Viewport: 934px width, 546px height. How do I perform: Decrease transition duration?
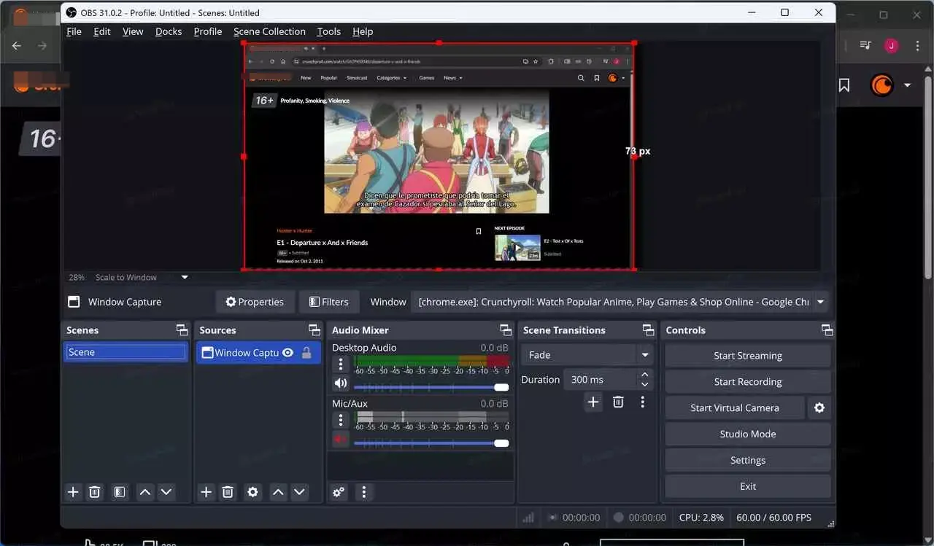645,385
